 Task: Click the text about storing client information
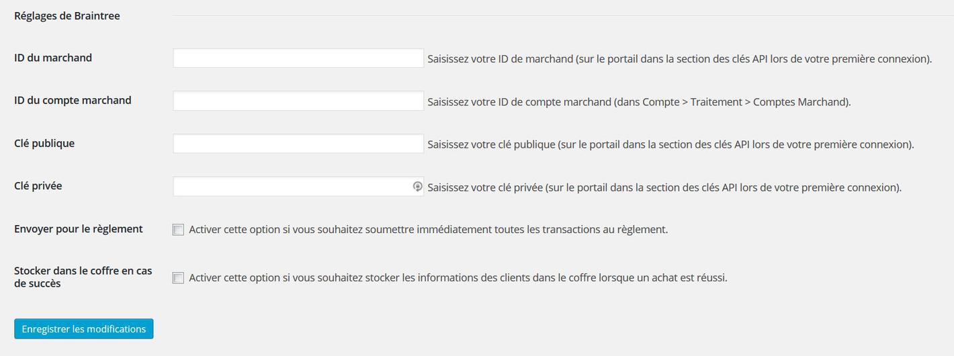[458, 277]
